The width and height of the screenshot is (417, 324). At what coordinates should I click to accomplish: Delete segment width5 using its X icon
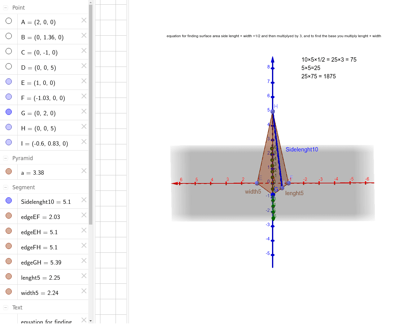(84, 291)
